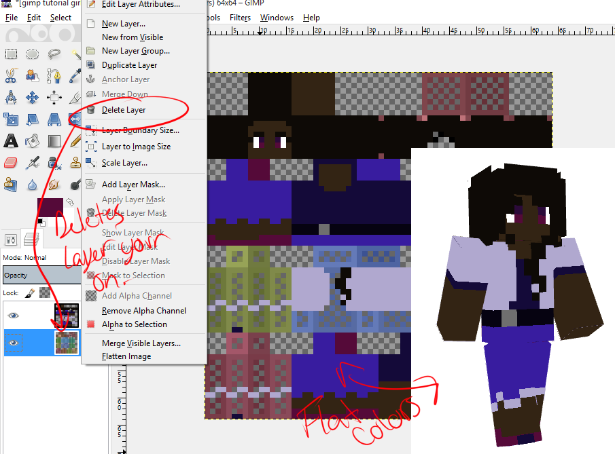Select the Rectangle Select tool

pos(11,54)
